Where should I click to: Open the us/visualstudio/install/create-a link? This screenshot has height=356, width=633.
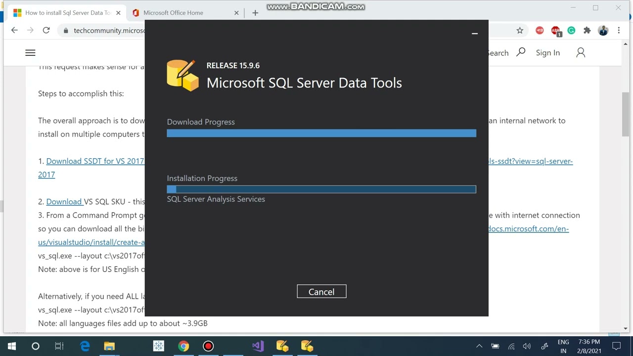point(91,242)
